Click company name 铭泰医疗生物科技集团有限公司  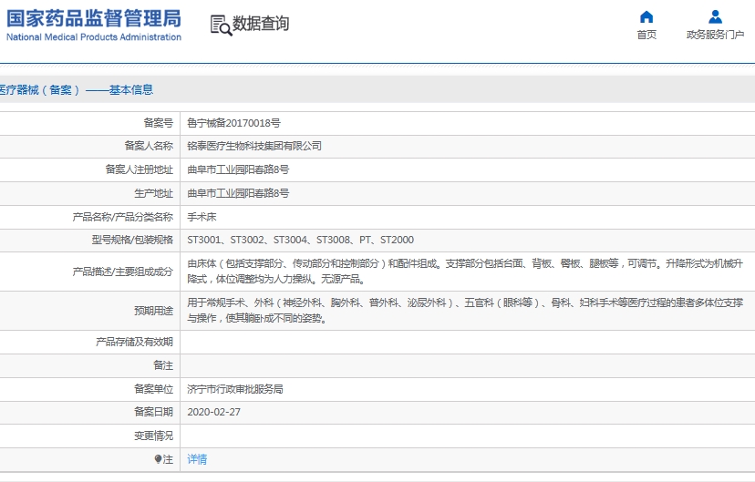[254, 146]
